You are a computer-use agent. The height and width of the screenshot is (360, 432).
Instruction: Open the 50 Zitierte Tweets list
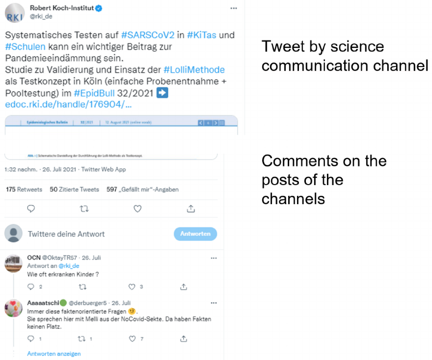(74, 190)
